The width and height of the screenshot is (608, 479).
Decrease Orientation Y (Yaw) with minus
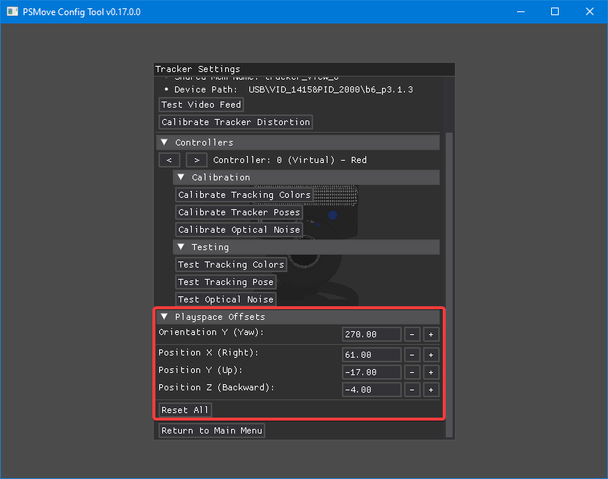pyautogui.click(x=412, y=334)
